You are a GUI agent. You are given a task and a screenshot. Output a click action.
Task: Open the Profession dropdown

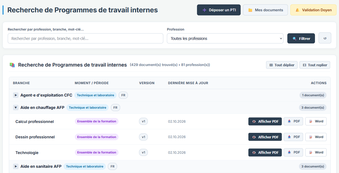pos(225,39)
